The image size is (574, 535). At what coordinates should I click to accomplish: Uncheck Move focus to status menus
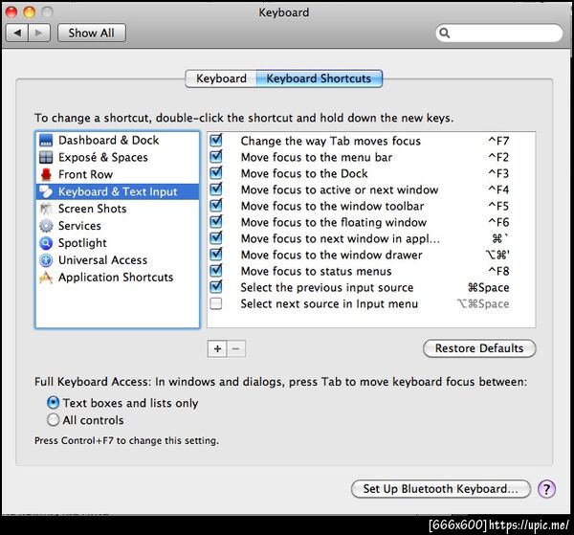[x=216, y=271]
